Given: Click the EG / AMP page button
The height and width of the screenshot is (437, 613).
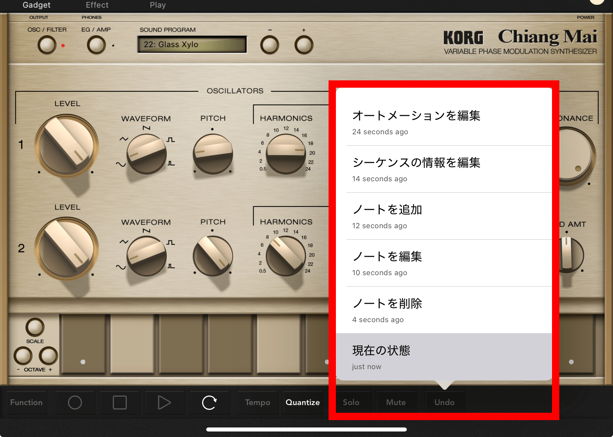Looking at the screenshot, I should [x=96, y=45].
